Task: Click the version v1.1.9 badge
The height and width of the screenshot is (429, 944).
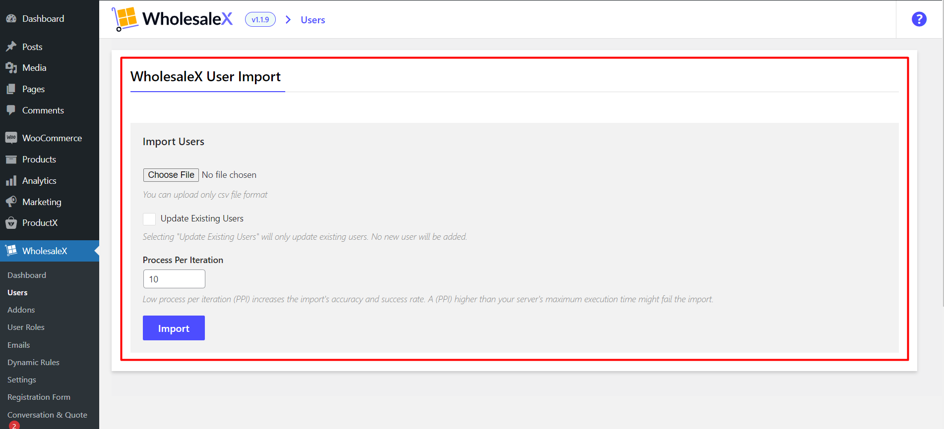Action: 260,19
